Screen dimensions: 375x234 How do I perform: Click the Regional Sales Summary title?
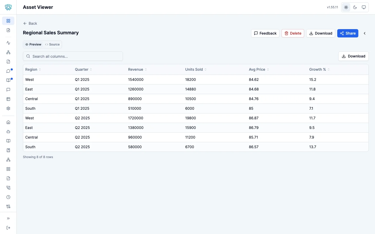(x=51, y=33)
